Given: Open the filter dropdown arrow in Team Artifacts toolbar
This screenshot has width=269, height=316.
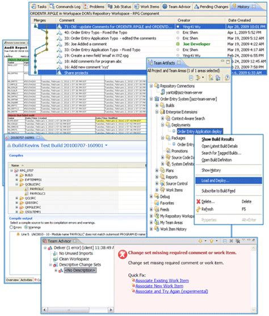Looking at the screenshot, I should point(203,77).
